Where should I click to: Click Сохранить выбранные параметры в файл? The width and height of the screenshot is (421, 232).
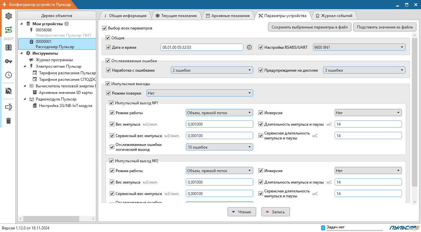pyautogui.click(x=310, y=27)
